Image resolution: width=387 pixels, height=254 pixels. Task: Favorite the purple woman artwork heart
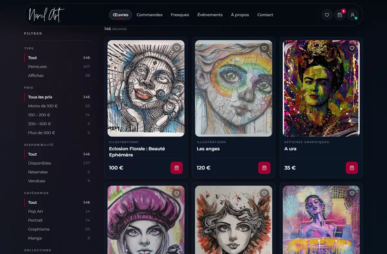[x=352, y=193]
